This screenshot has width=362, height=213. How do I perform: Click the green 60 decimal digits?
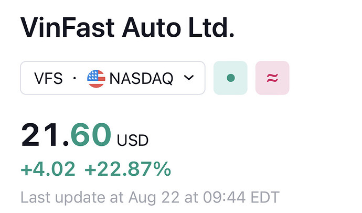point(90,134)
